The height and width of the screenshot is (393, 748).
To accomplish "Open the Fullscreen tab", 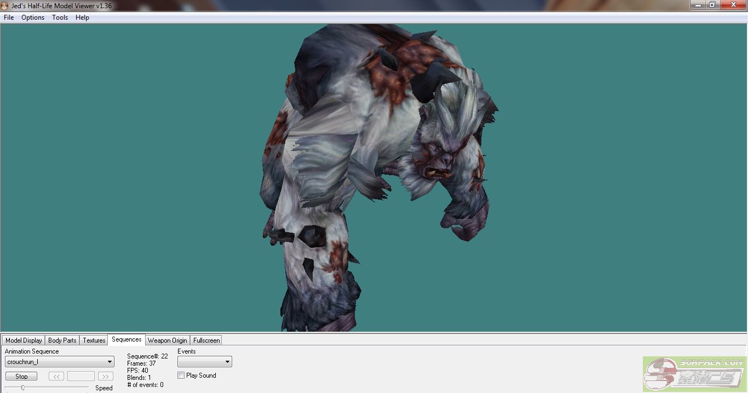I will click(206, 340).
